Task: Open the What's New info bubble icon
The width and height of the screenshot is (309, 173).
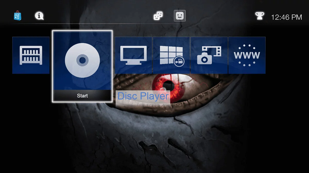Action: click(39, 16)
